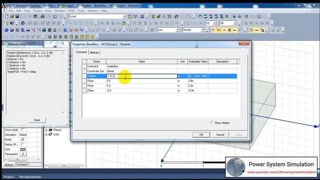Click Cancel in Properties dialog
This screenshot has height=180, width=320.
[x=220, y=134]
